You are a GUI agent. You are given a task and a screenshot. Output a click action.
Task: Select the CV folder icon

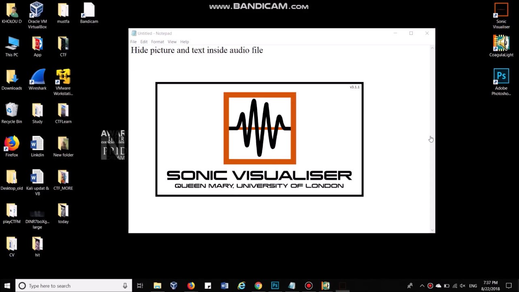coord(12,246)
